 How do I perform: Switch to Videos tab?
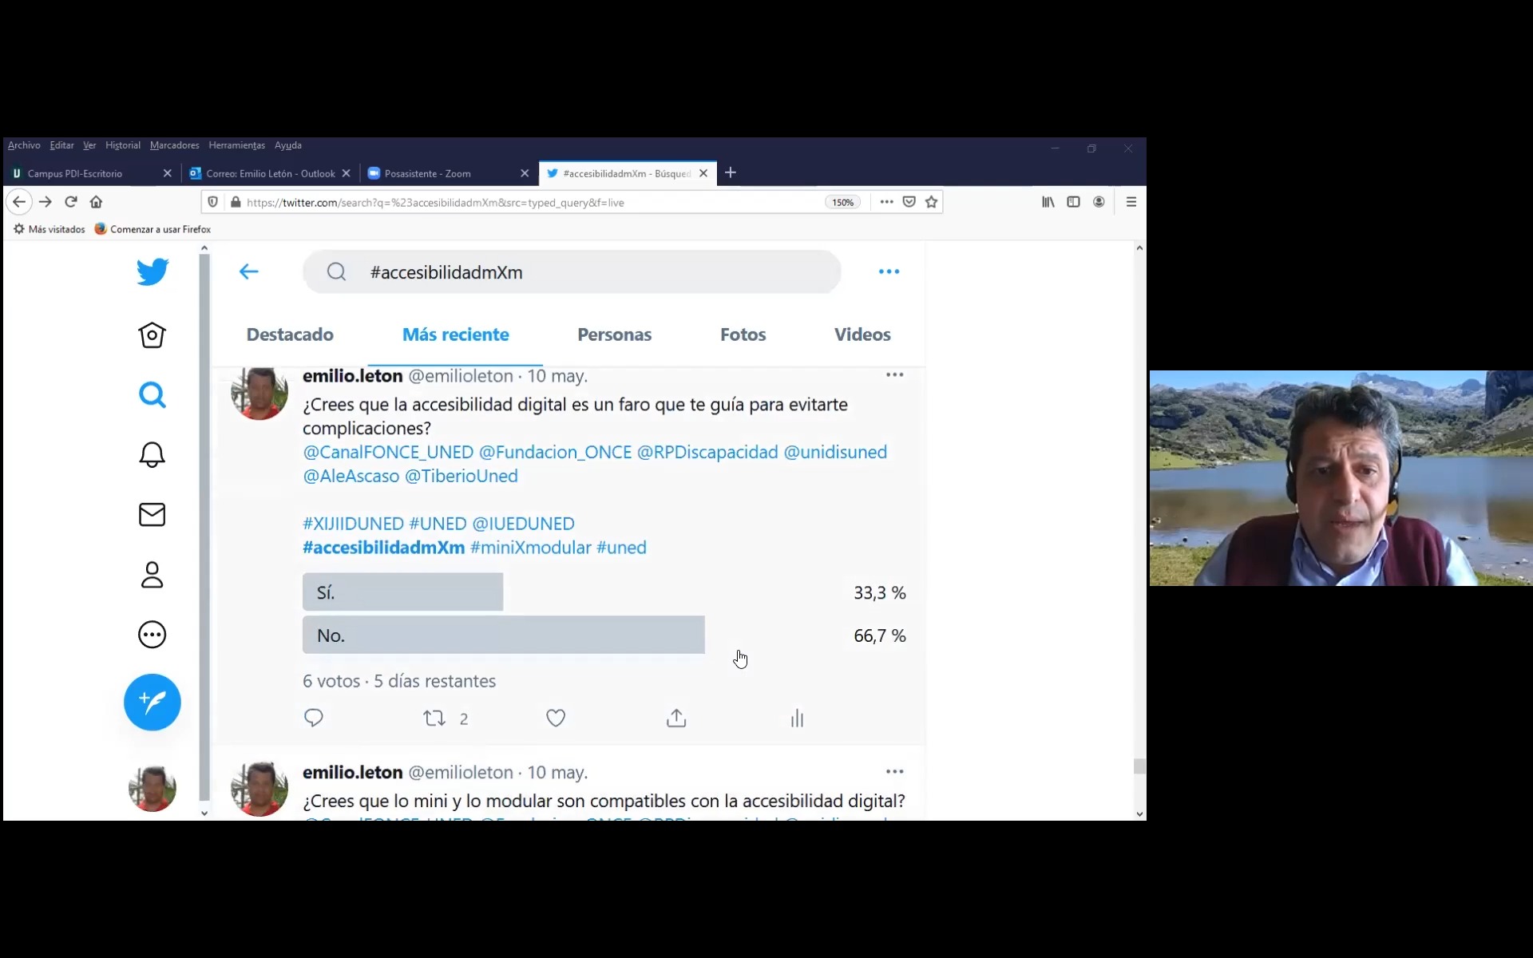point(862,335)
